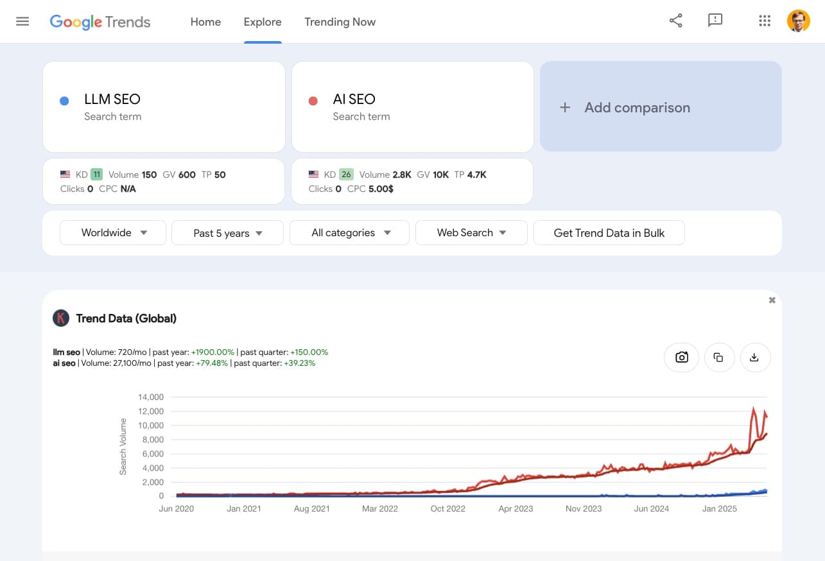Click the share icon
Screen dimensions: 825x561
coord(675,21)
